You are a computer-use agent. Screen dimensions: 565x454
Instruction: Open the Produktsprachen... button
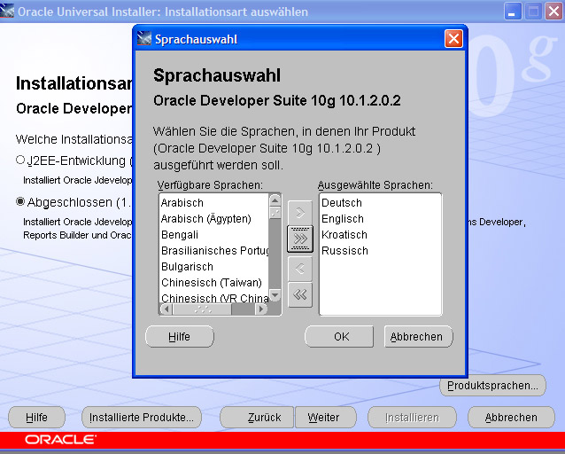[492, 386]
